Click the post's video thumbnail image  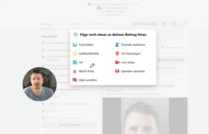pos(145,116)
